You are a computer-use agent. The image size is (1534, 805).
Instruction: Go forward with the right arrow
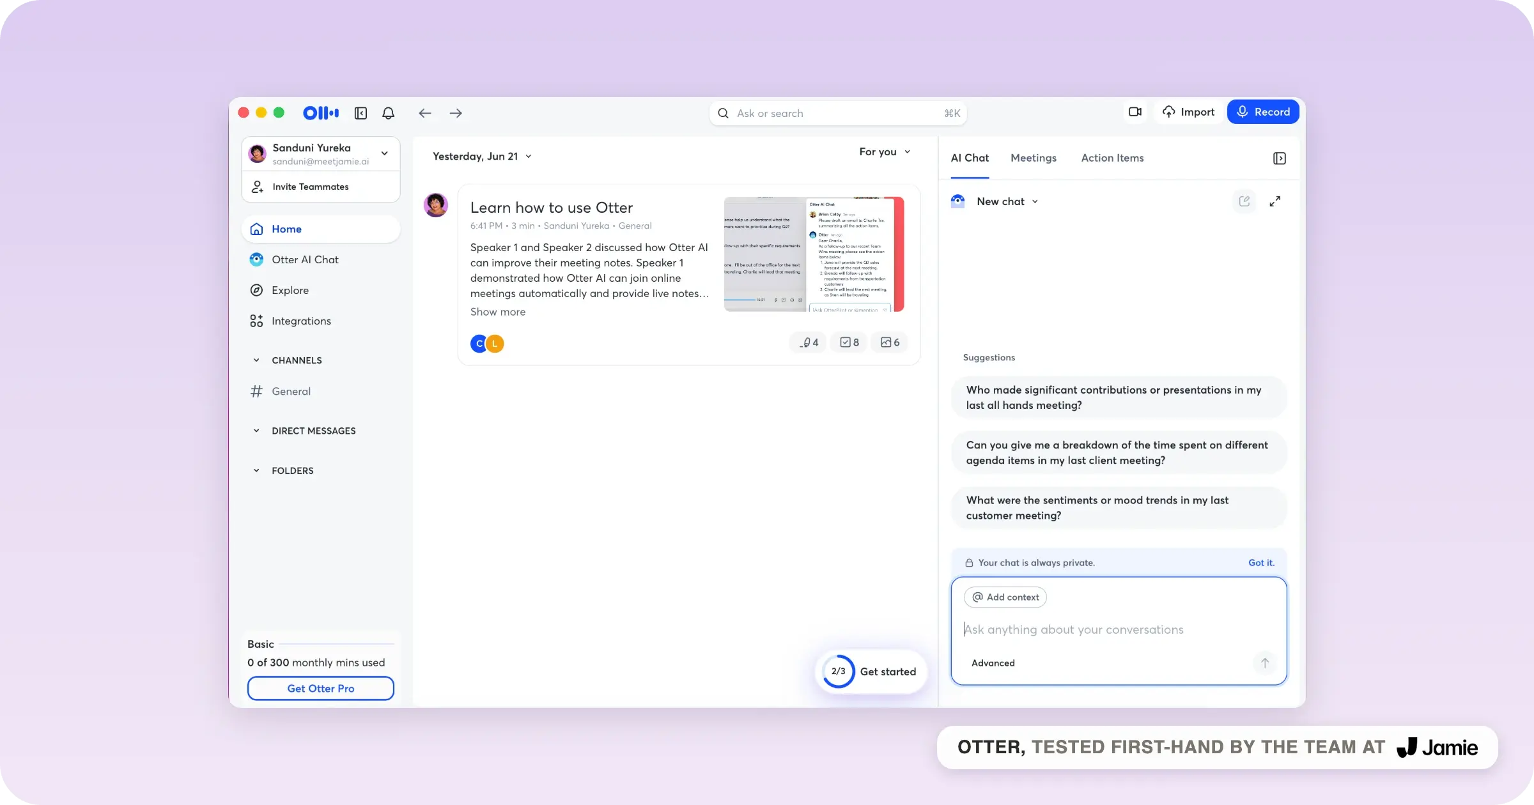[456, 113]
